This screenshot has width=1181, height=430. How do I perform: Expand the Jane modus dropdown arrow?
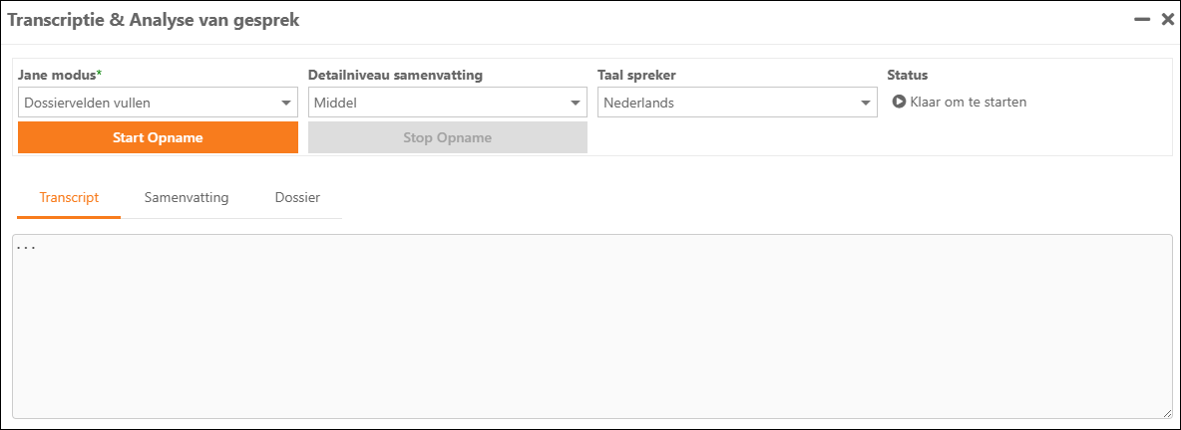[286, 103]
